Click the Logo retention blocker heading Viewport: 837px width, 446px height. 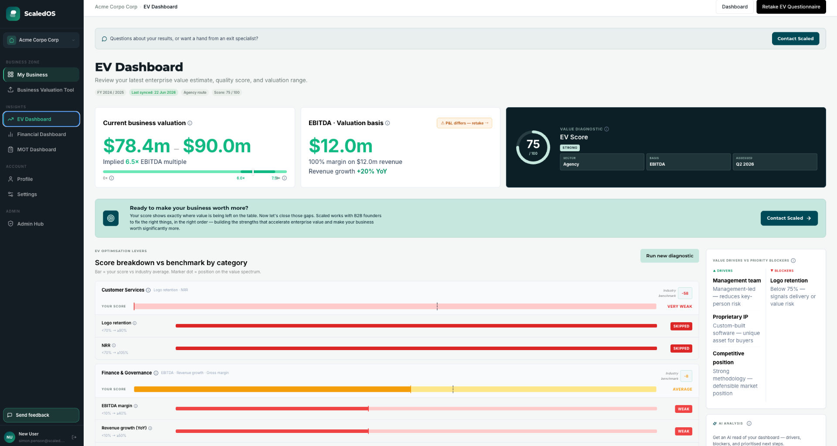(789, 281)
